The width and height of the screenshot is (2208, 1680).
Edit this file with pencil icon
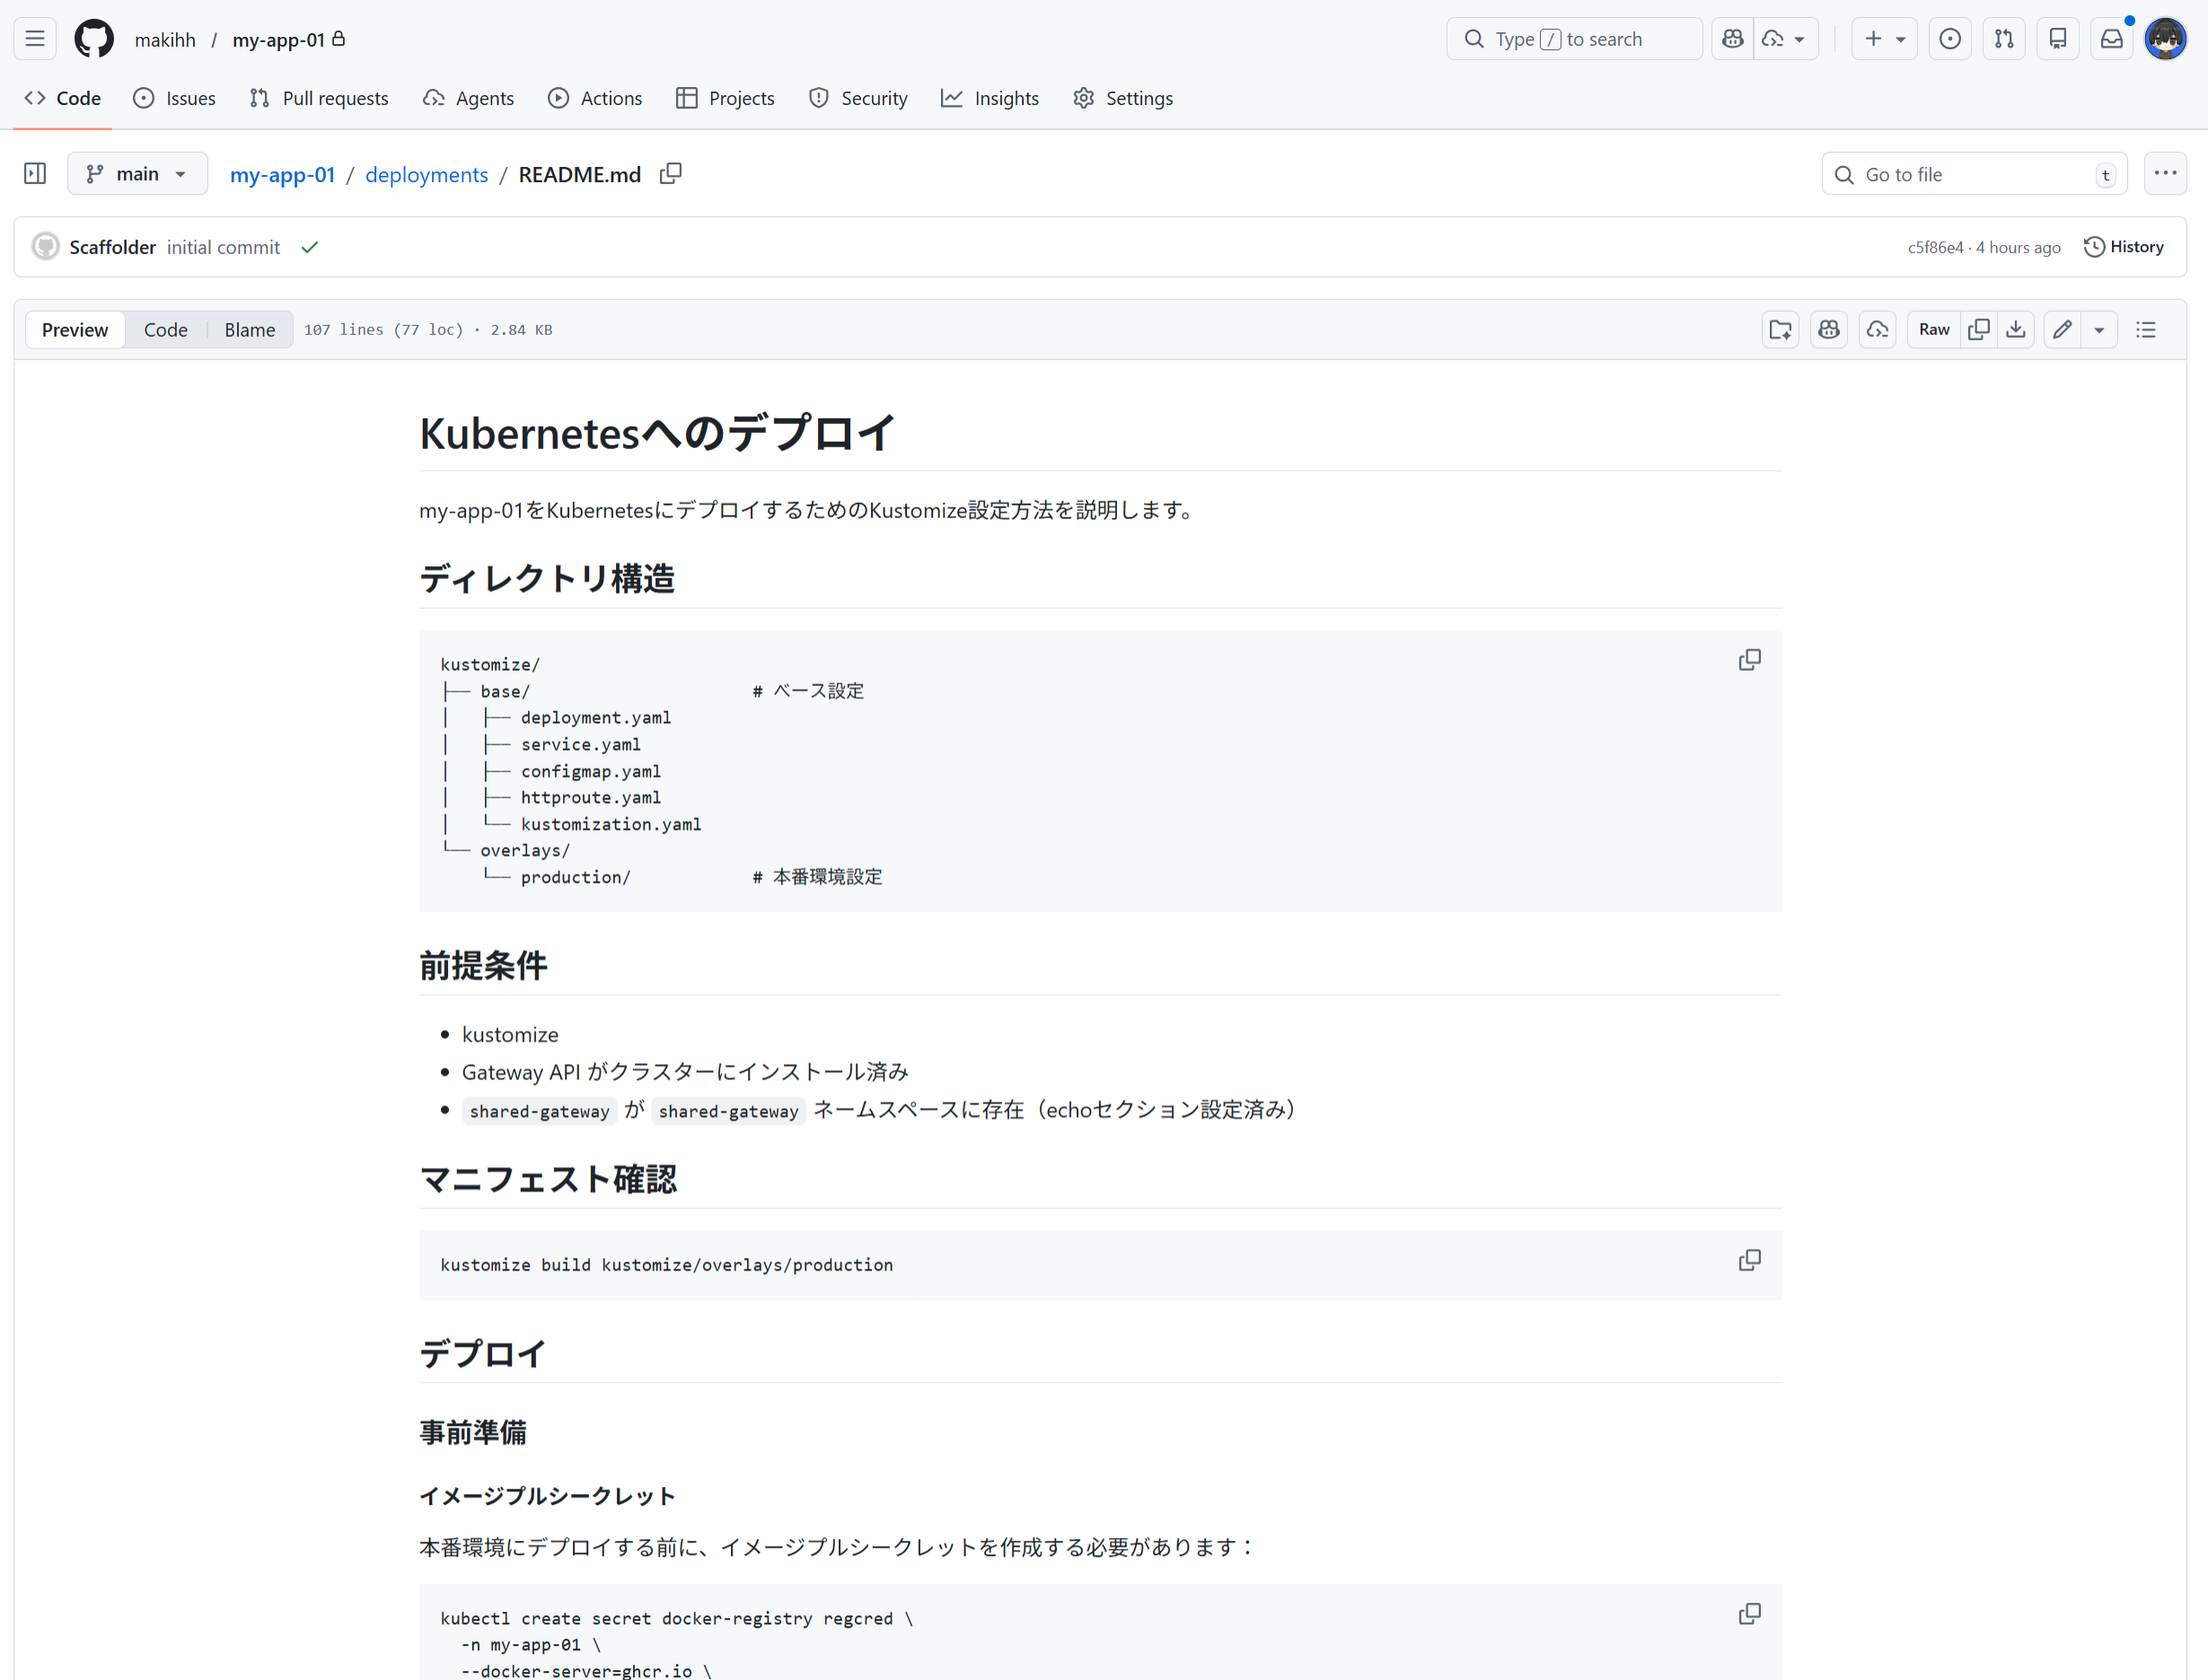2062,330
